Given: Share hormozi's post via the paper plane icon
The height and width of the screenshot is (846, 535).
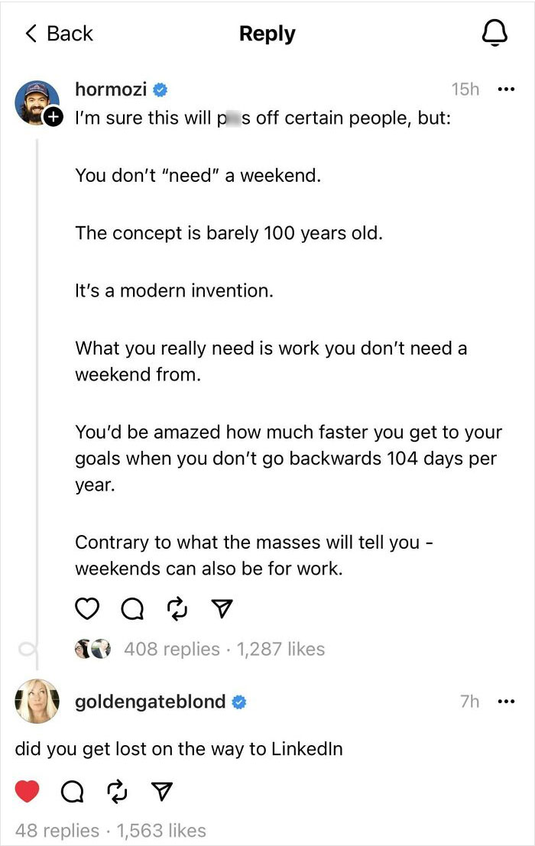Looking at the screenshot, I should click(221, 608).
